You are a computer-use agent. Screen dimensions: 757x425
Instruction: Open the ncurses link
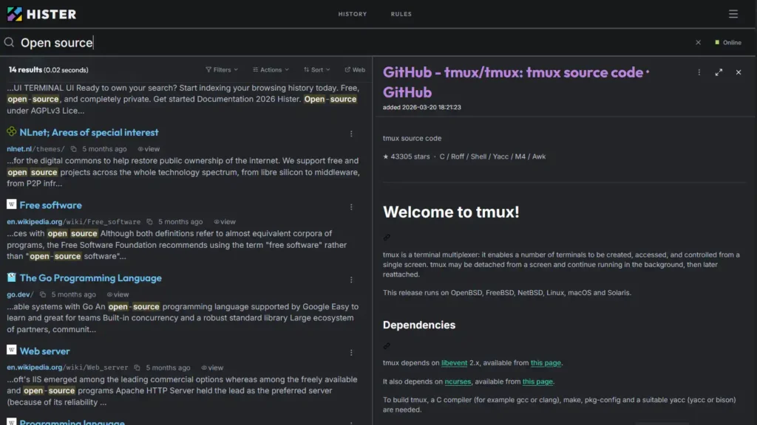click(458, 381)
